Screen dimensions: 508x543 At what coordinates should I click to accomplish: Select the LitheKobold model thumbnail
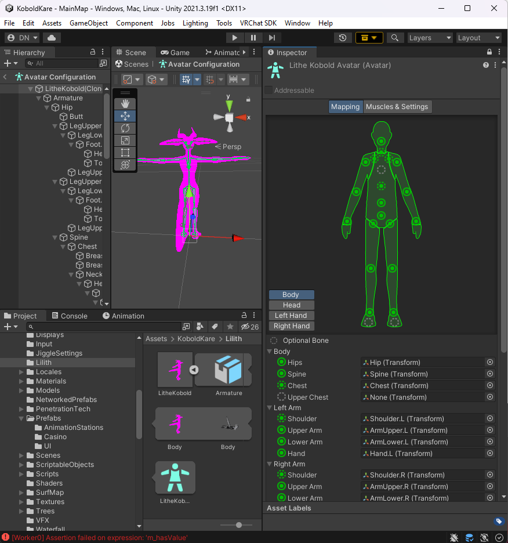coord(175,370)
